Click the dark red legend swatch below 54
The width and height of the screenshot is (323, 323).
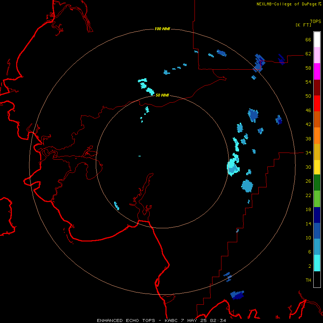317,87
